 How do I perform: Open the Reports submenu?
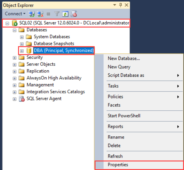[x=139, y=127]
